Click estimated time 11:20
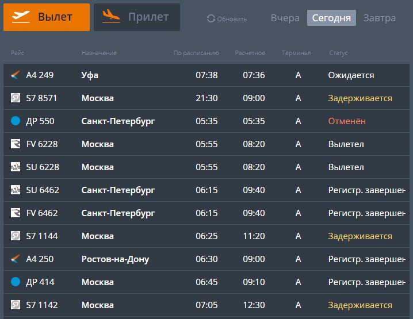This screenshot has width=413, height=319. coord(254,236)
